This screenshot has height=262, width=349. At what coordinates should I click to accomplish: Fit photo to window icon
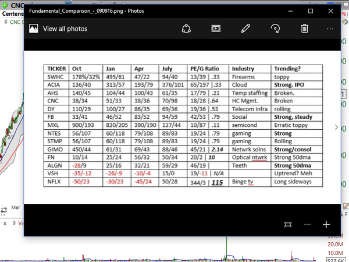pyautogui.click(x=288, y=224)
